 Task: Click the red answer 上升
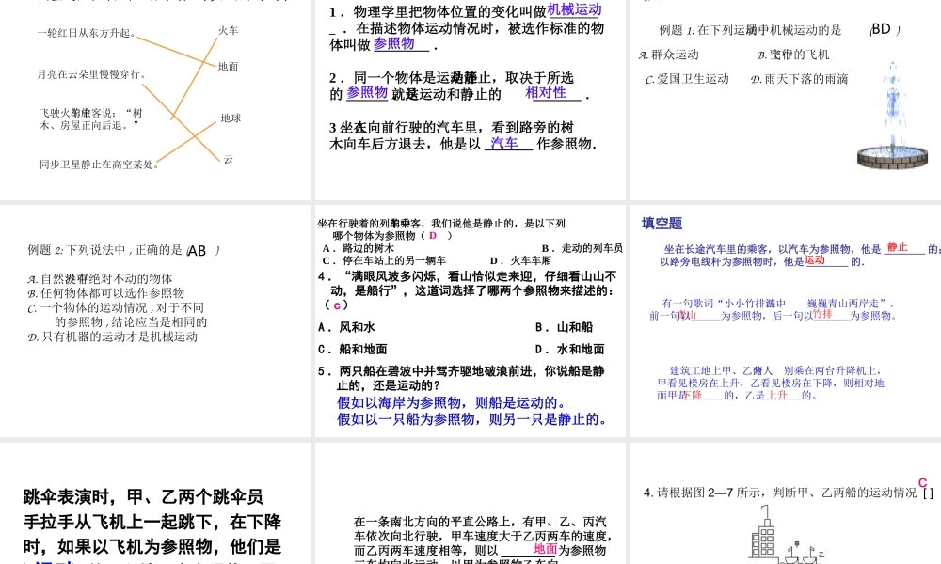click(x=777, y=395)
